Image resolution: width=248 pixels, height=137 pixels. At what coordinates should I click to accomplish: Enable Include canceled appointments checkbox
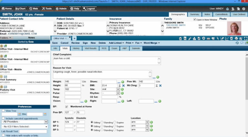(x=3, y=118)
